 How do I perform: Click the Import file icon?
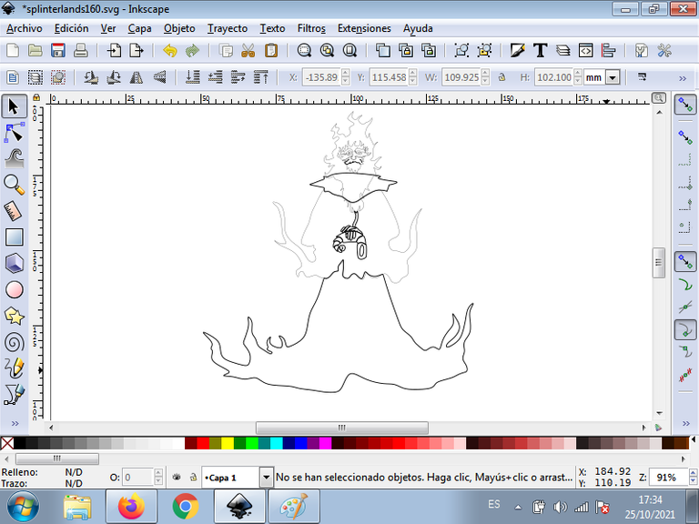point(114,50)
